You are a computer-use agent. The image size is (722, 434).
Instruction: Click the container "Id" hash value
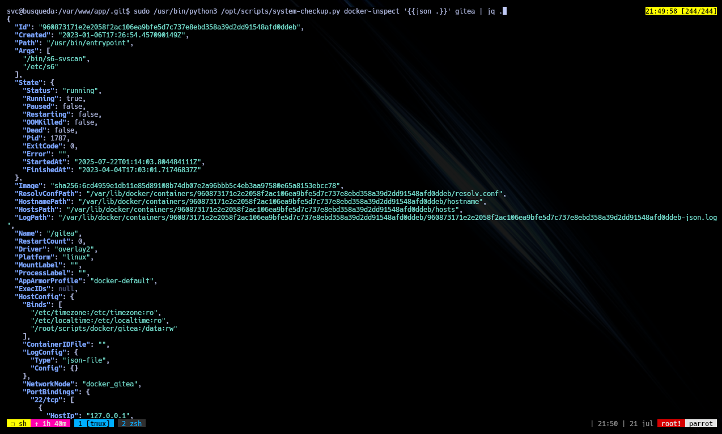point(171,27)
